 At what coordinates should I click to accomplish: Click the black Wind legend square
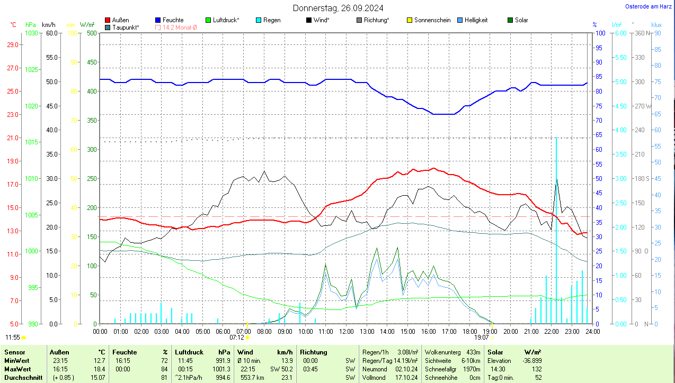309,20
